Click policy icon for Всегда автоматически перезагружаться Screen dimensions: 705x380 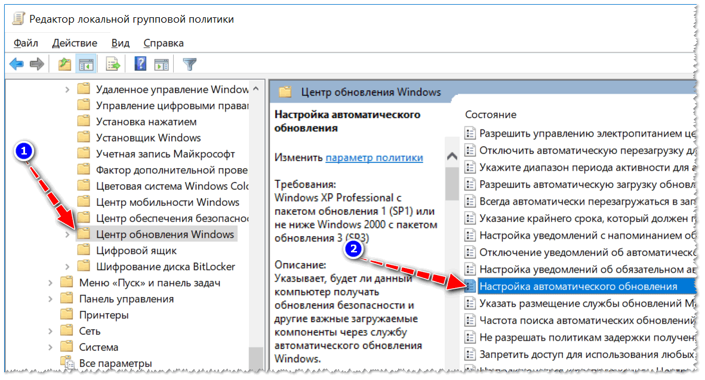[470, 201]
